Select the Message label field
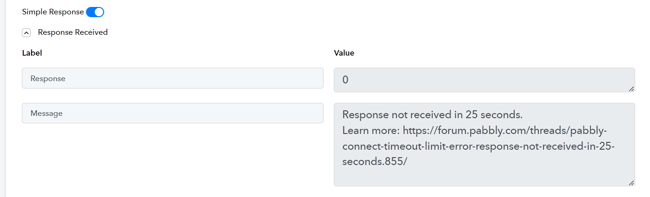This screenshot has height=197, width=650. pyautogui.click(x=172, y=113)
